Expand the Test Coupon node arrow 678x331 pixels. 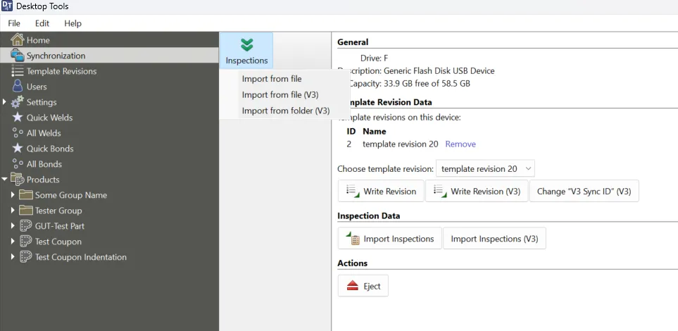[x=13, y=242]
